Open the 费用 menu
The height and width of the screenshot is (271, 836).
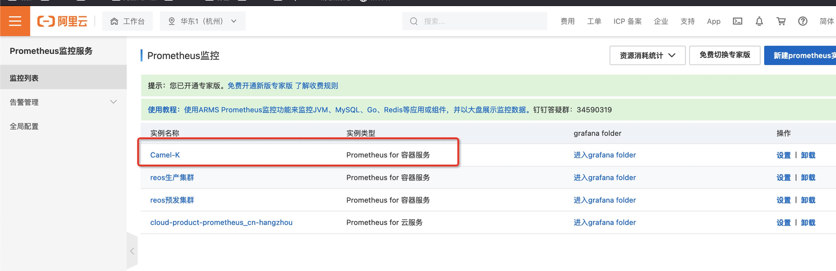(x=567, y=21)
